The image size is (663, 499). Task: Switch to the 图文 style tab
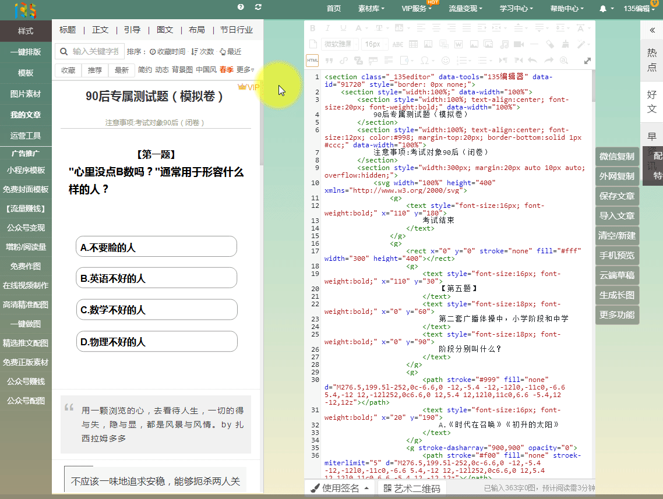coord(165,30)
